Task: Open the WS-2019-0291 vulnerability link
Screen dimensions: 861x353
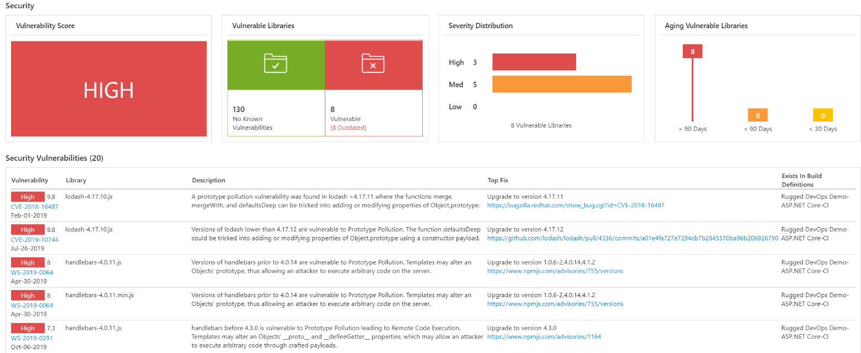Action: coord(32,338)
